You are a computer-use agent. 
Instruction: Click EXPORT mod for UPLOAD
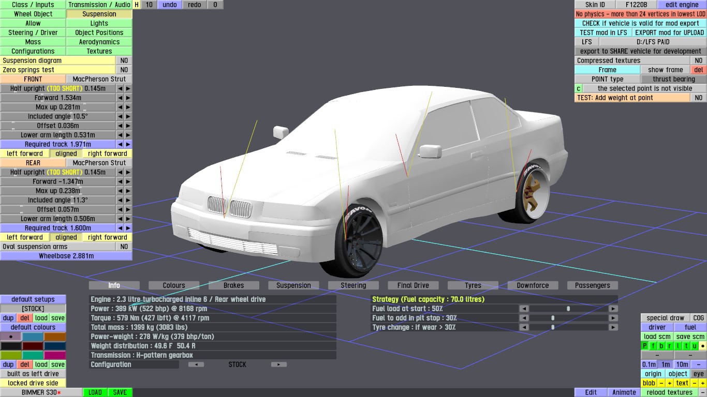[x=670, y=33]
